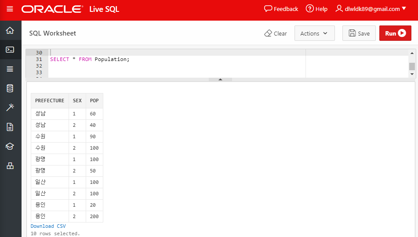
Task: Click line number 32 in gutter
Action: coord(39,66)
